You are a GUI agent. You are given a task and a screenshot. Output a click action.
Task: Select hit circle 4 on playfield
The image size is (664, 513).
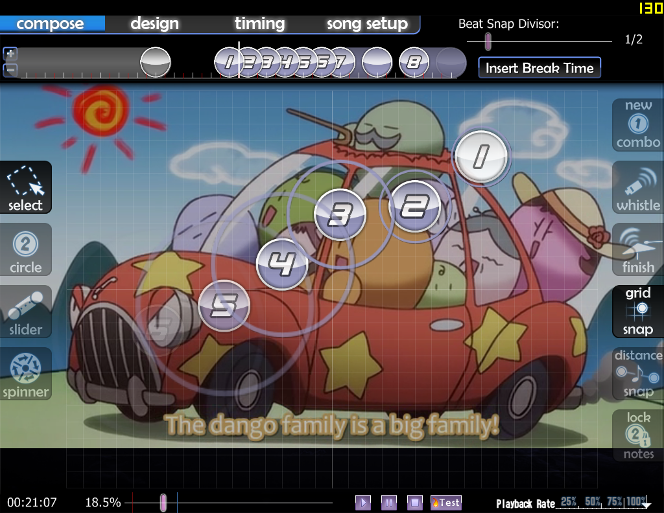pos(282,264)
